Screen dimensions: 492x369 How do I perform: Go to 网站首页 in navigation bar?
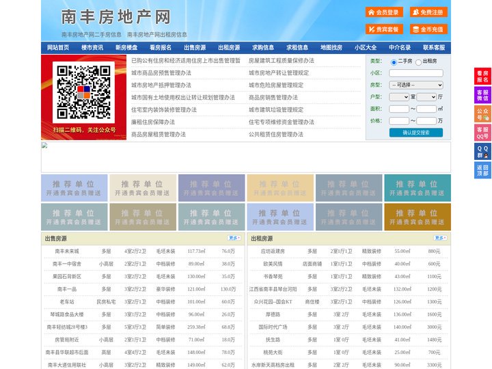tap(58, 48)
